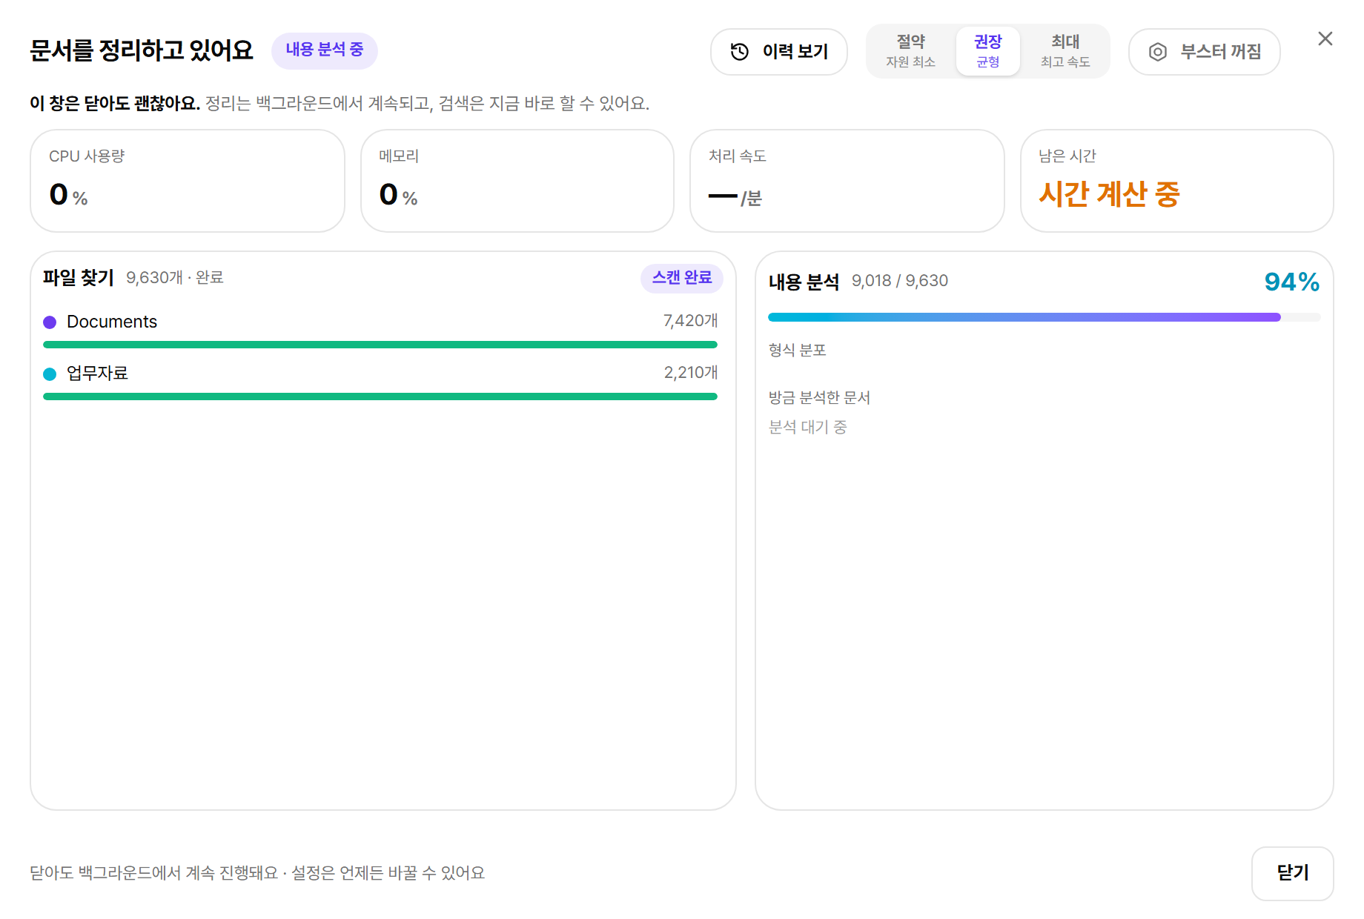Select the 최대 top speed mode
Screen dimensions: 1364x919
pos(1065,51)
